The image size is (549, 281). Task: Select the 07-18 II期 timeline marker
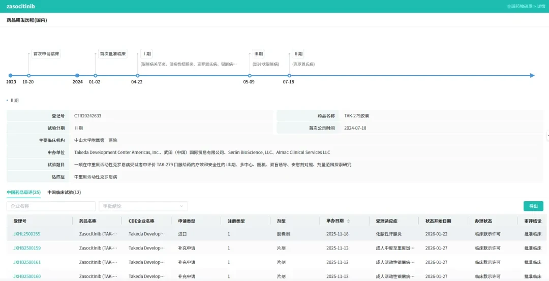pos(289,76)
